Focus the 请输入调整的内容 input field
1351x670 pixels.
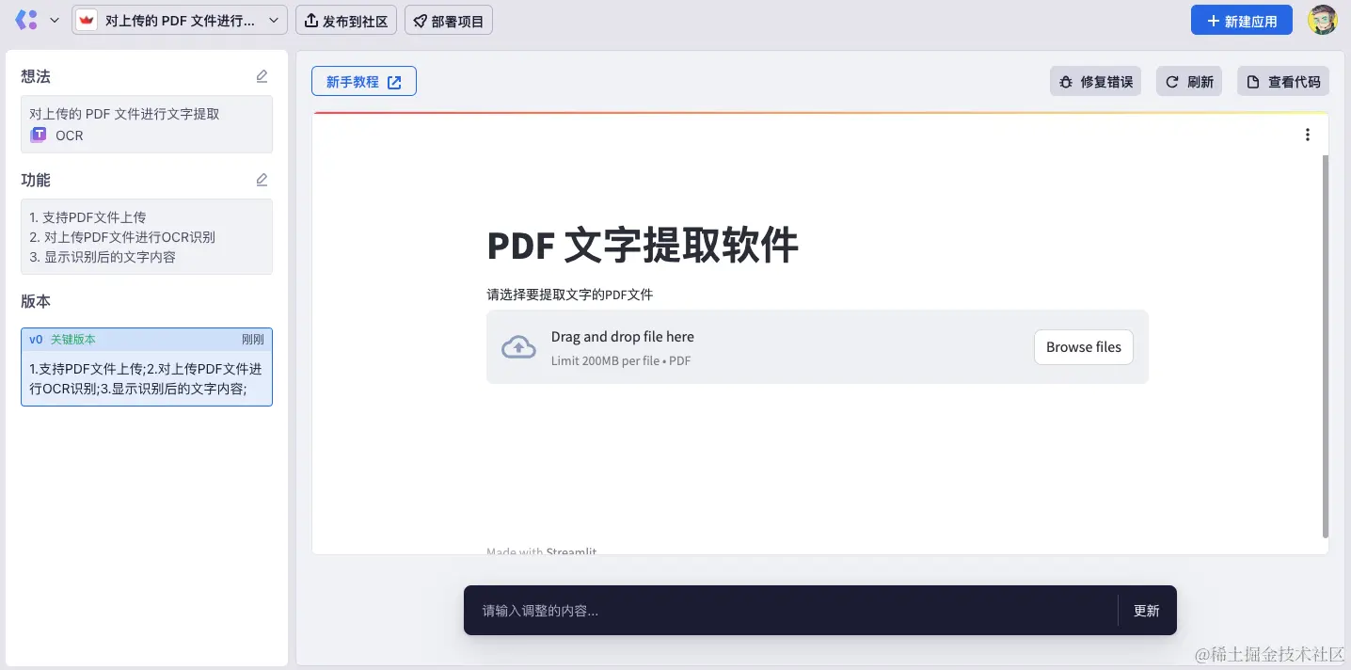point(790,611)
